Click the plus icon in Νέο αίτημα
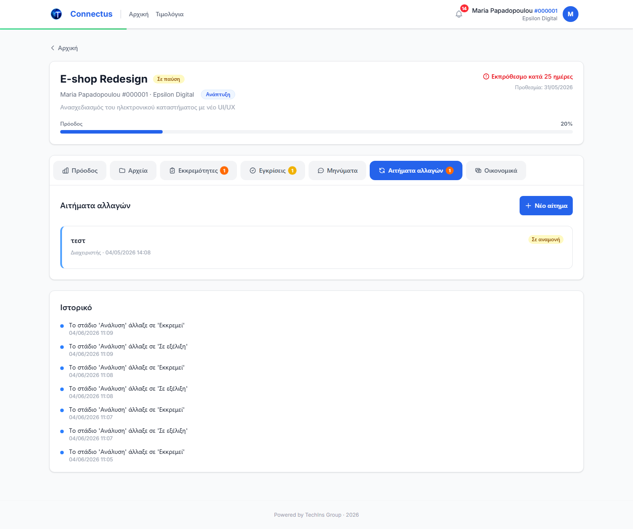Viewport: 633px width, 529px height. point(528,206)
